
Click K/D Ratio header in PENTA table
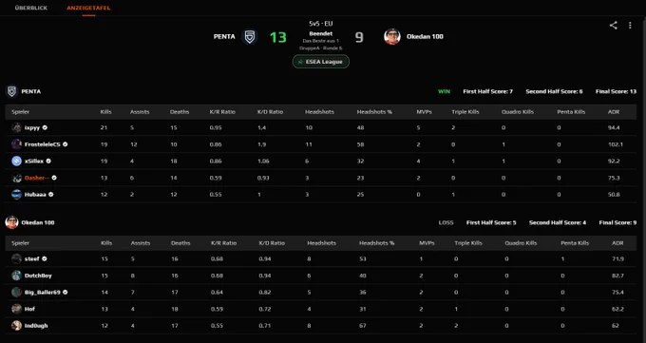click(270, 112)
